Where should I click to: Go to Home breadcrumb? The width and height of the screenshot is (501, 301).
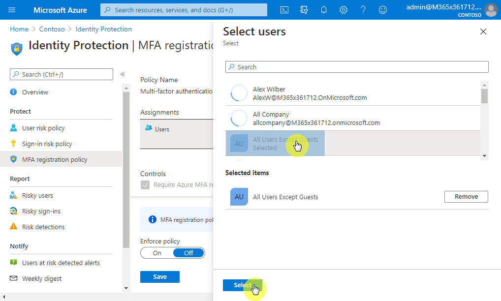[19, 29]
